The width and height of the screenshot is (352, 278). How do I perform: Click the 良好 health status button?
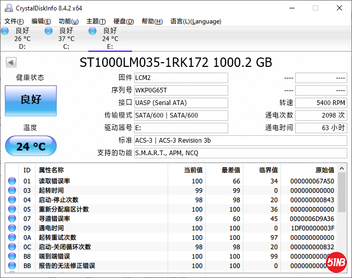click(31, 100)
